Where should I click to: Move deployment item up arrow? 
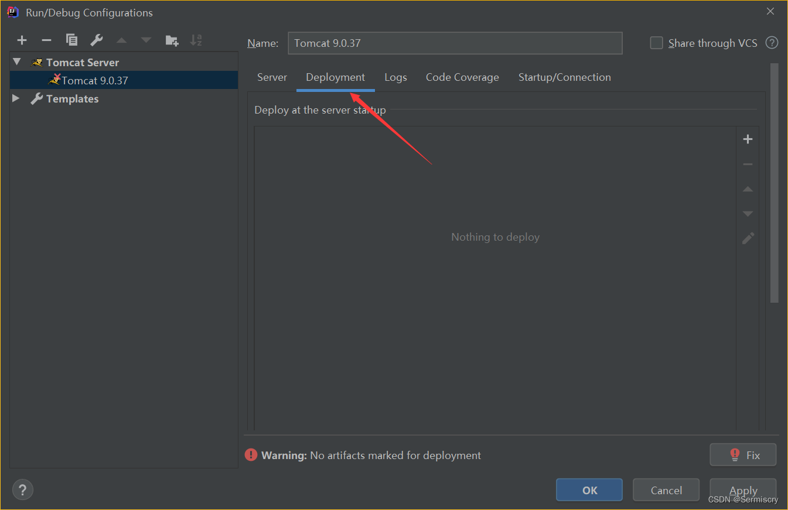(748, 189)
